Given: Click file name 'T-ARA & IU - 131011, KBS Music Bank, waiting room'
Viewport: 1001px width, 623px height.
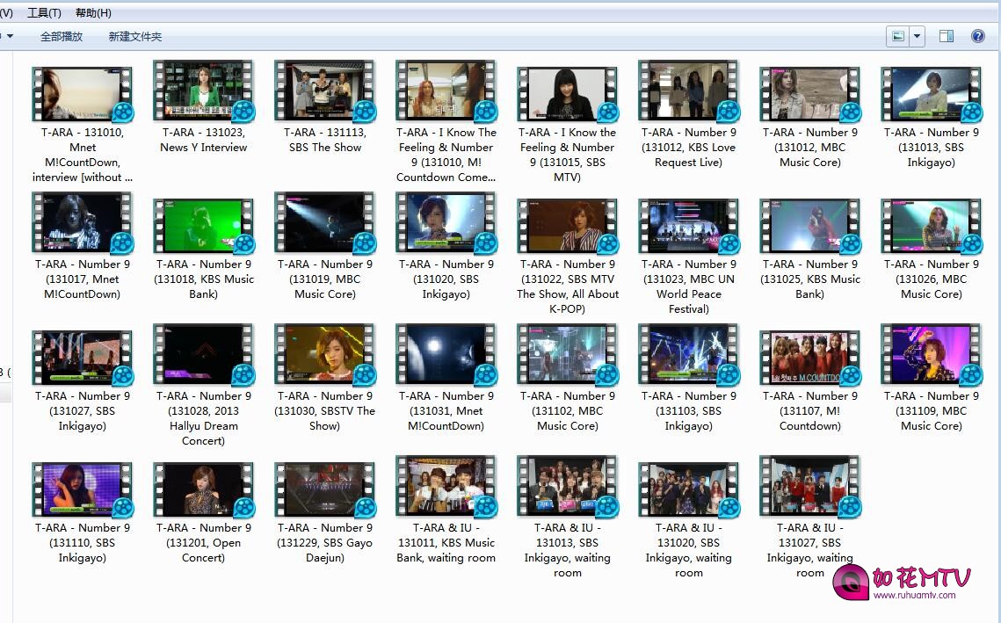Looking at the screenshot, I should (446, 542).
